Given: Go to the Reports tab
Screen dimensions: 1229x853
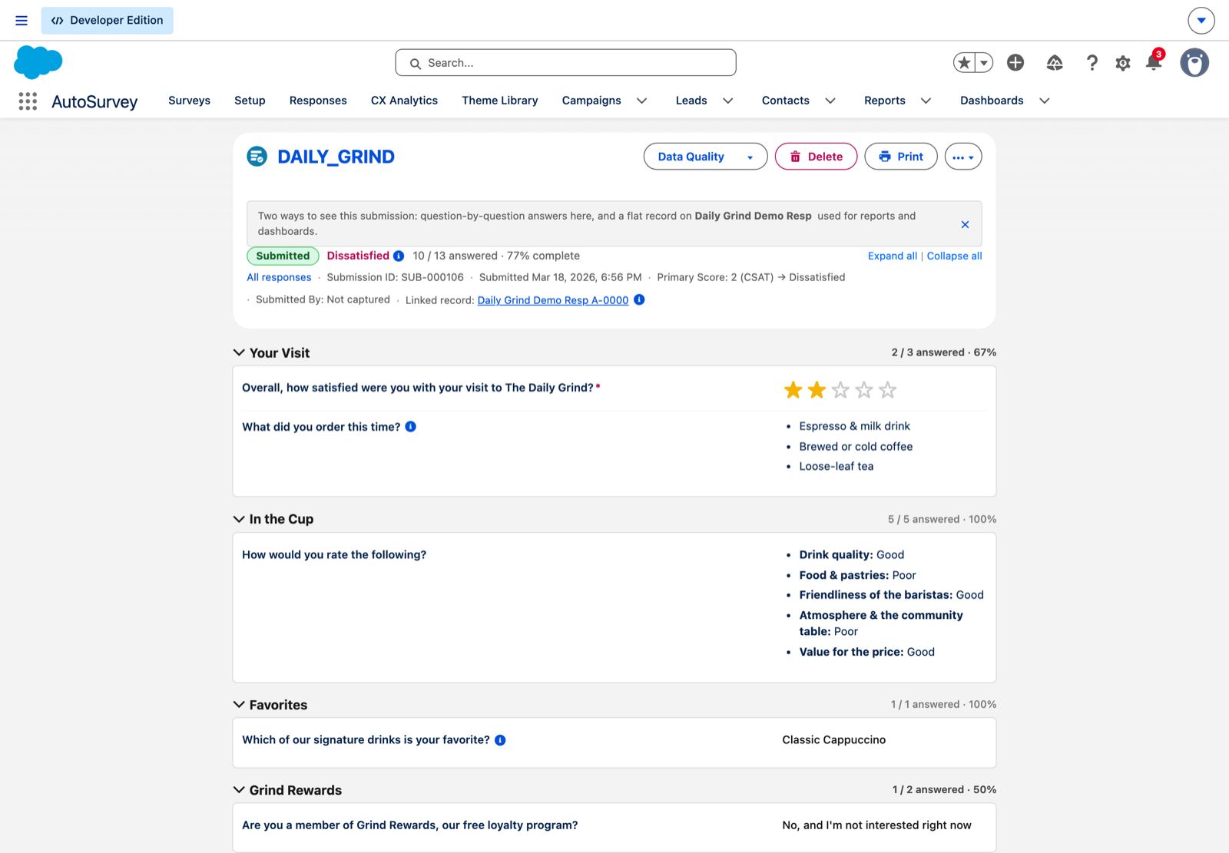Looking at the screenshot, I should click(885, 101).
